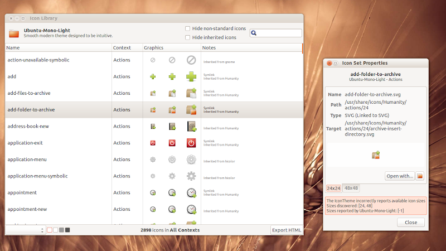Click the Ubuntu-Mono-Light theme folder icon

click(13, 33)
